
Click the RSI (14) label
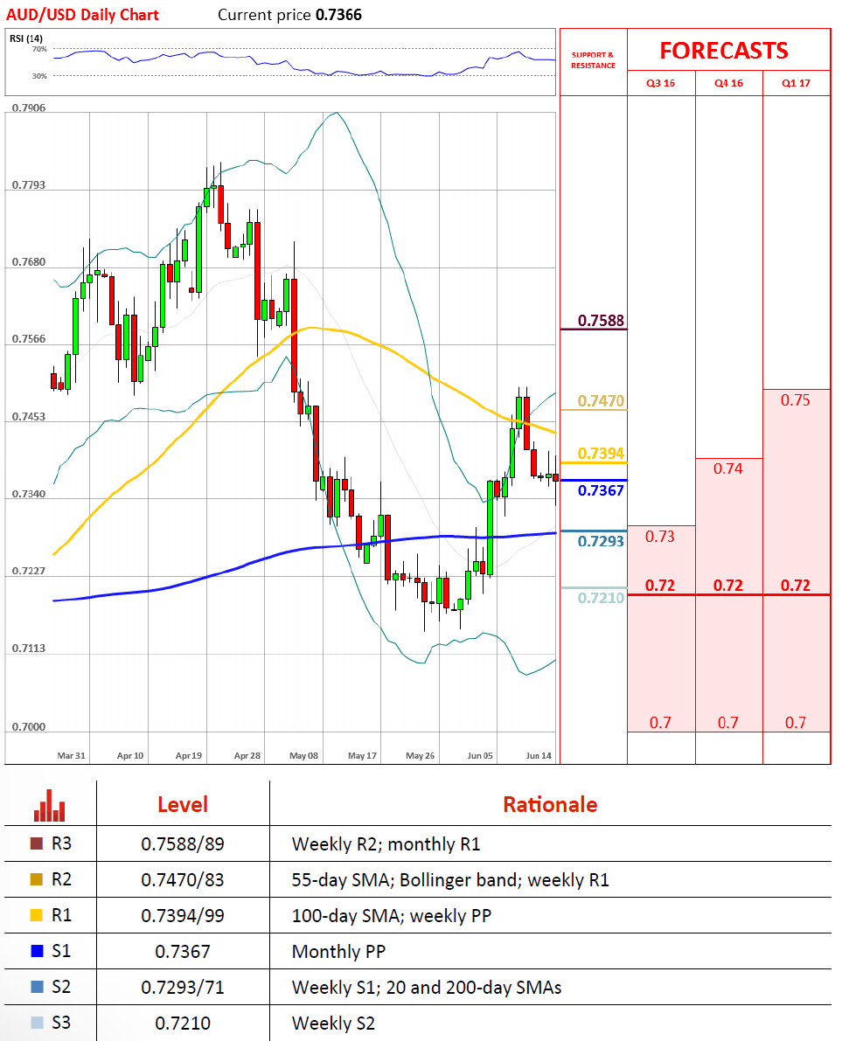(26, 38)
